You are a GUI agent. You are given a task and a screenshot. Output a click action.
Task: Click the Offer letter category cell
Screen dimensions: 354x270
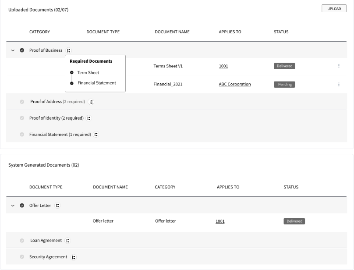[x=166, y=221]
